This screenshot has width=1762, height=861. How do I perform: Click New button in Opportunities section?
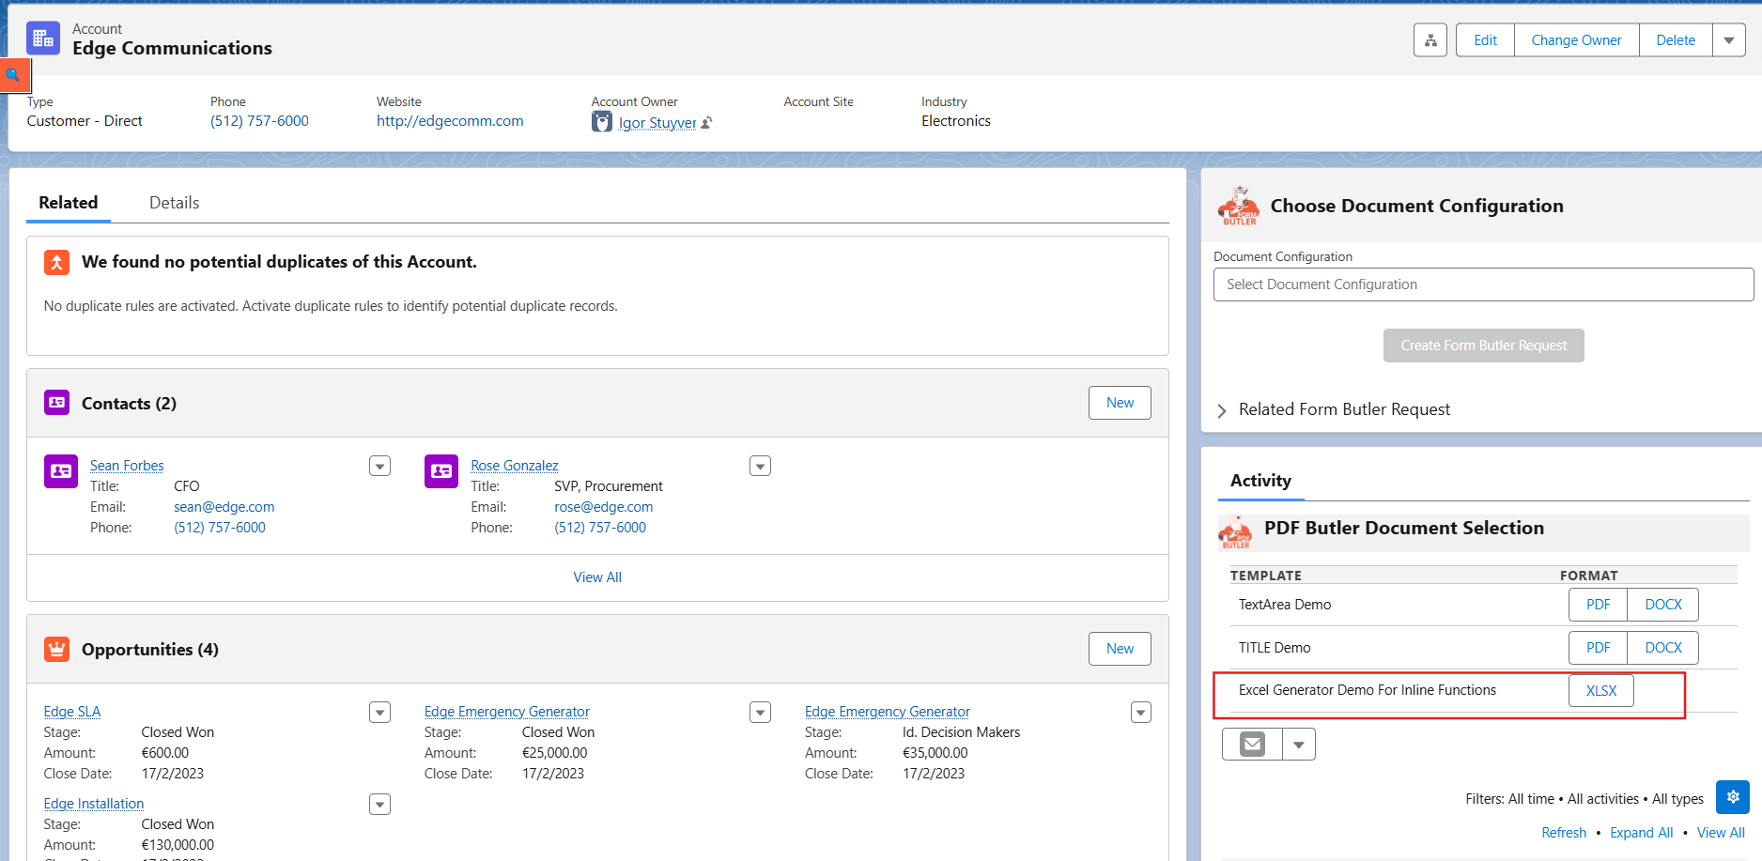[1120, 649]
